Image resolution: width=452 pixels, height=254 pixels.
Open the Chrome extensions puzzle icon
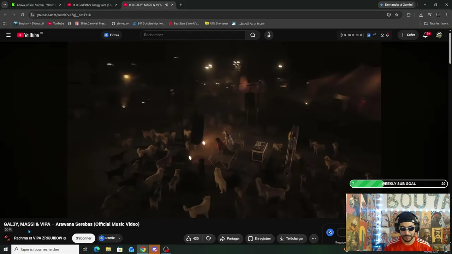[x=409, y=15]
